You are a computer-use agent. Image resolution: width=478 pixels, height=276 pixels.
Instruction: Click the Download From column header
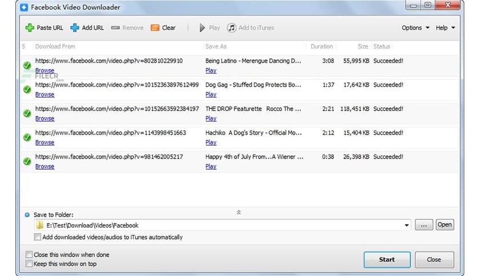point(55,47)
